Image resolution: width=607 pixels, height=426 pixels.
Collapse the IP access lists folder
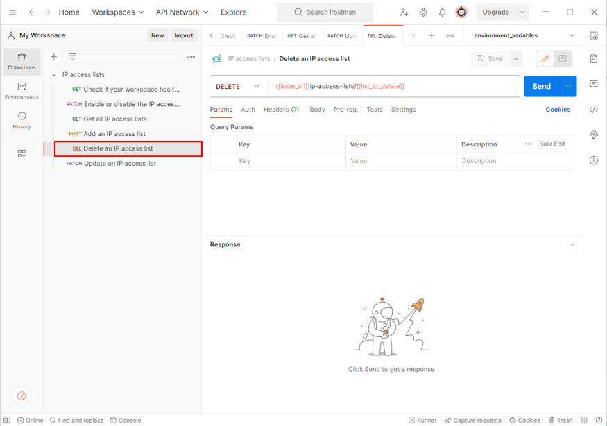54,75
